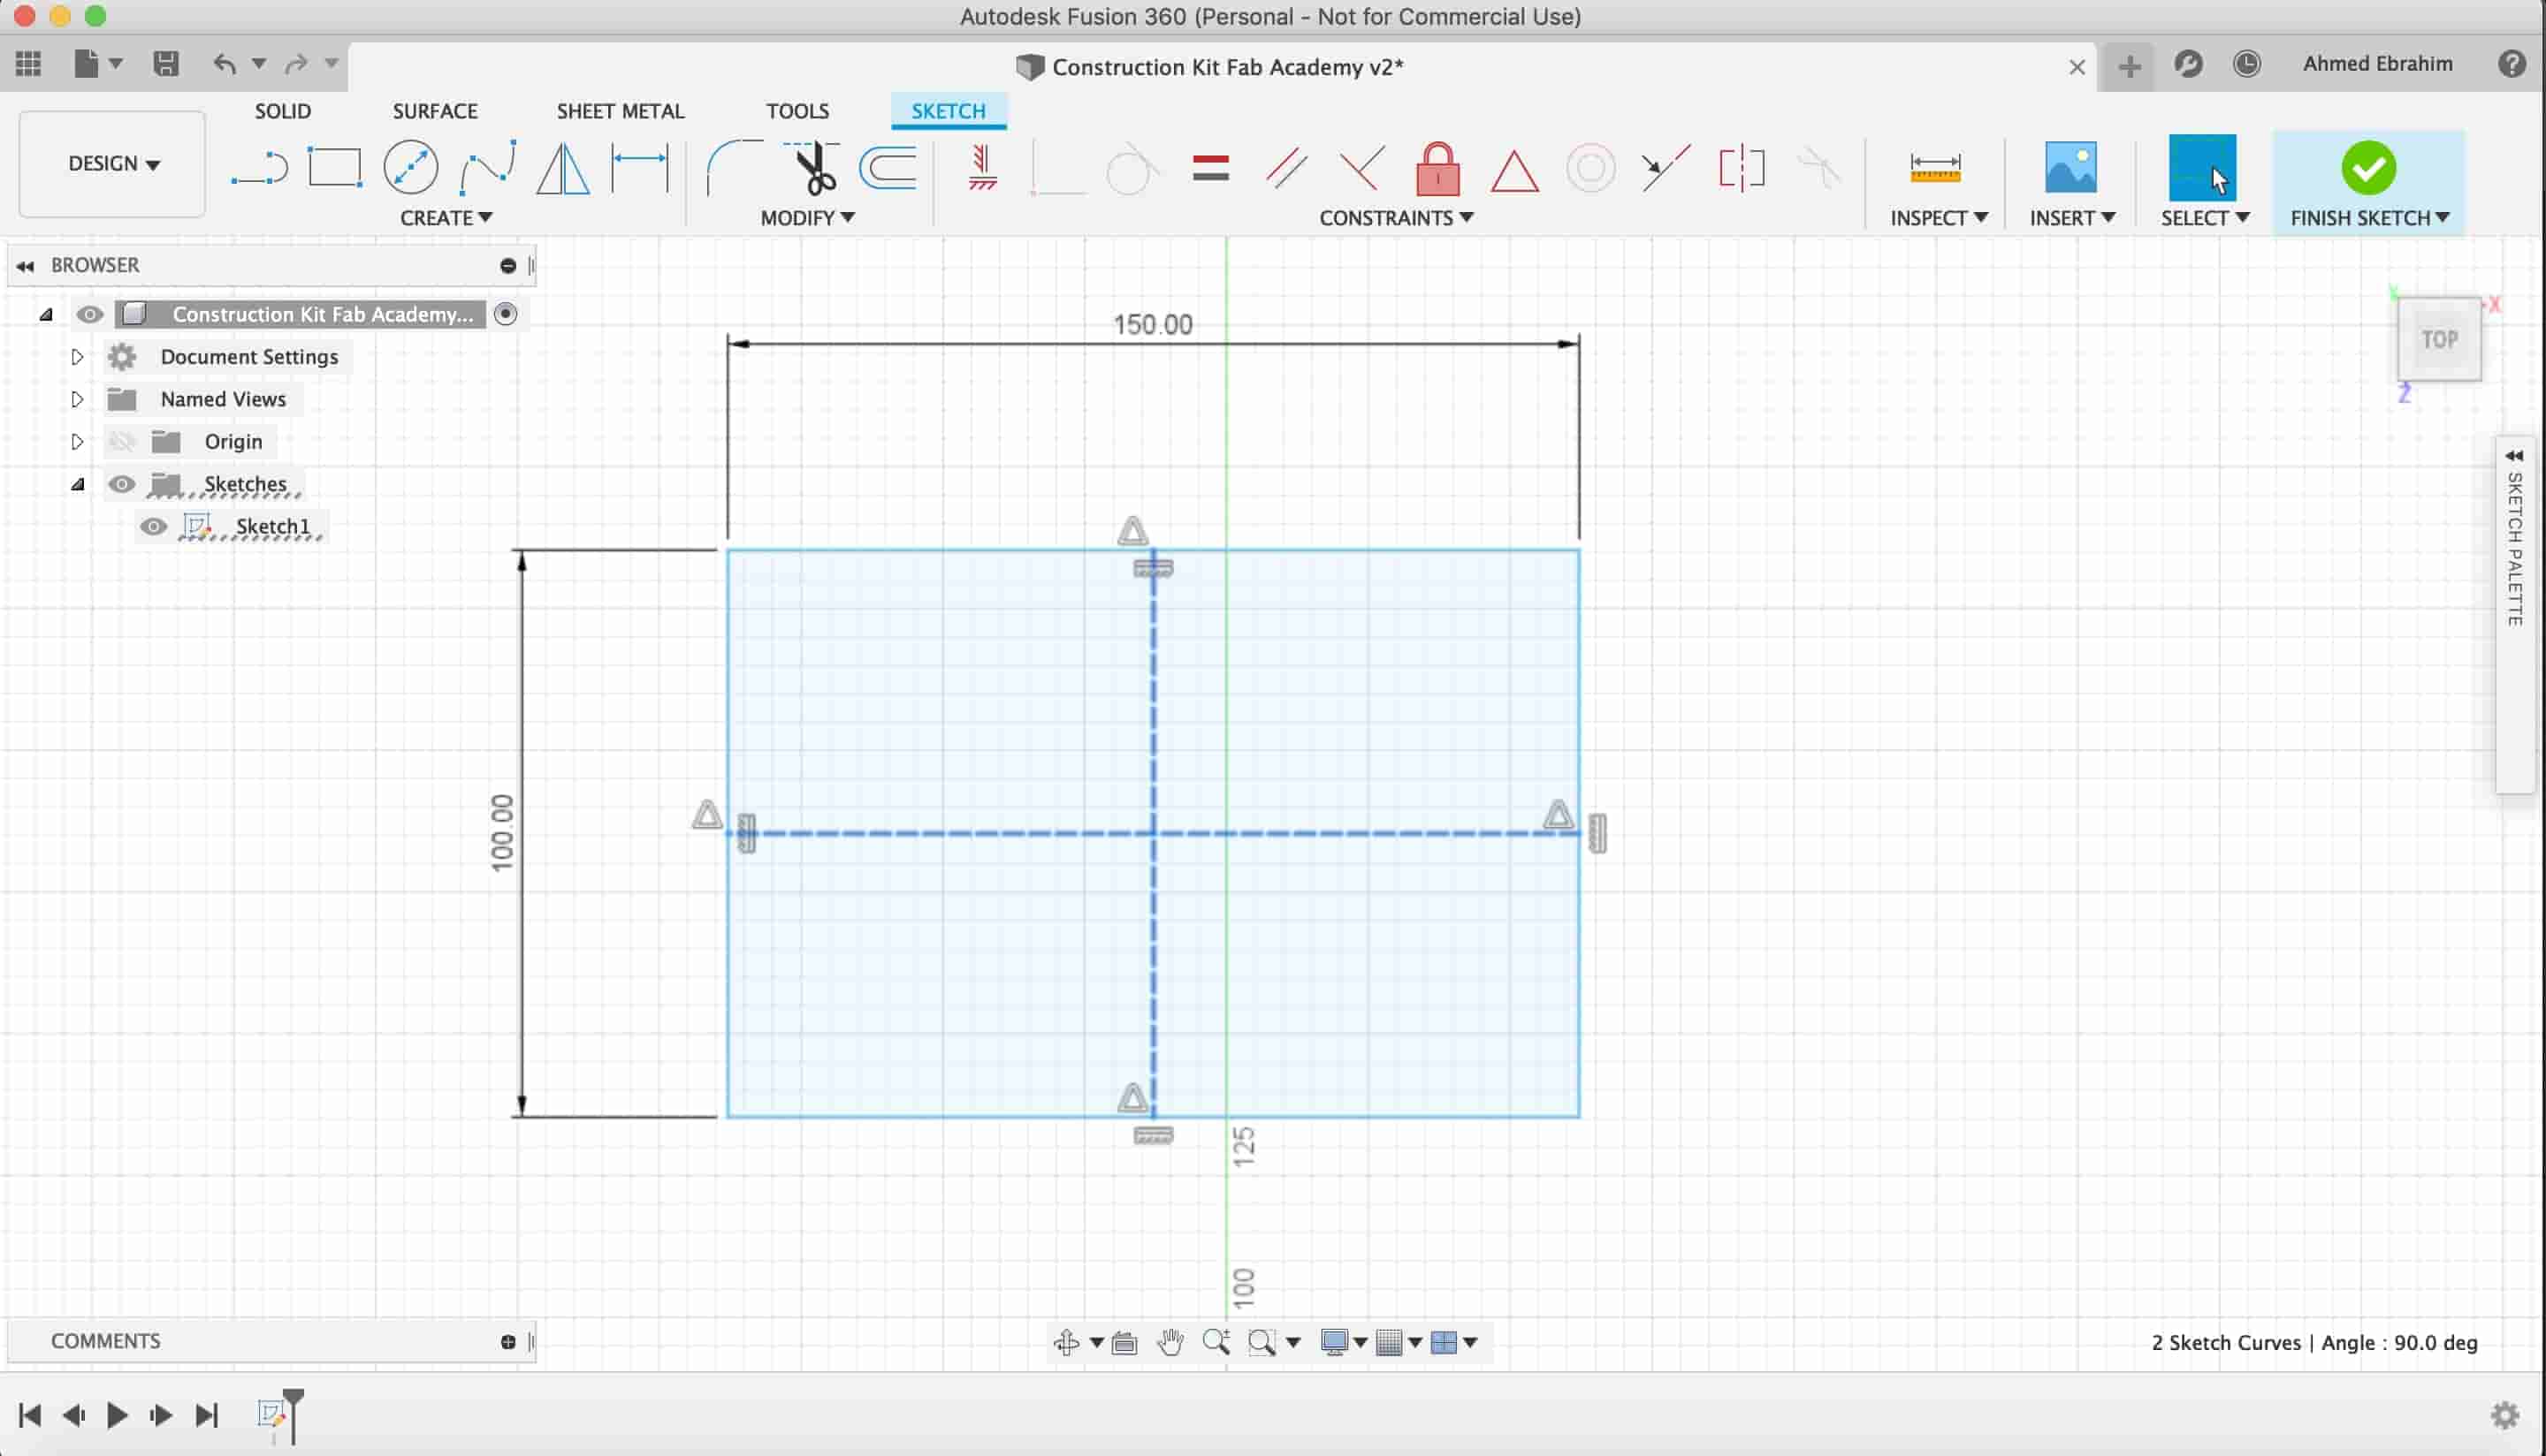
Task: Jump to timeline beginning
Action: pos(29,1415)
